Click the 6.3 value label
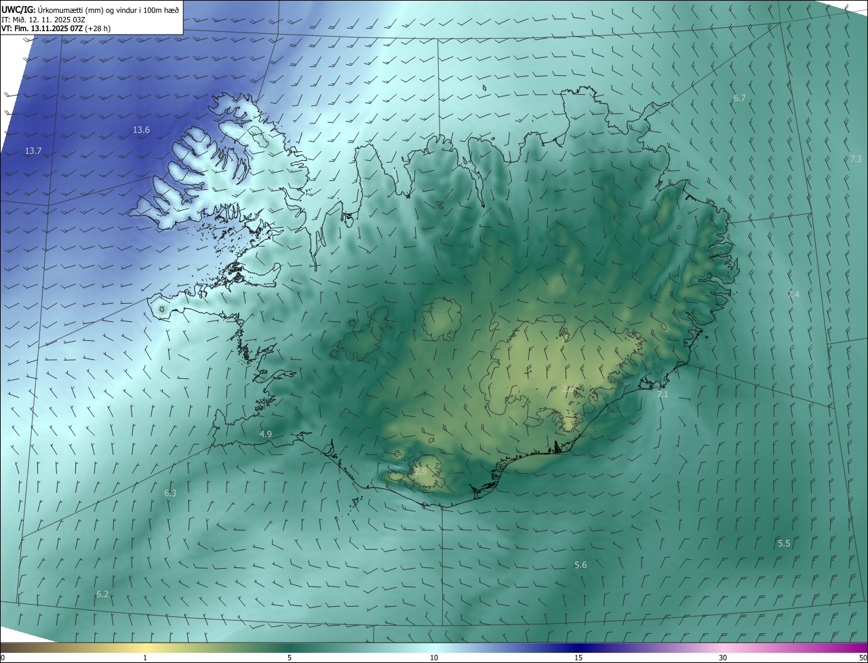868x663 pixels. pyautogui.click(x=170, y=494)
